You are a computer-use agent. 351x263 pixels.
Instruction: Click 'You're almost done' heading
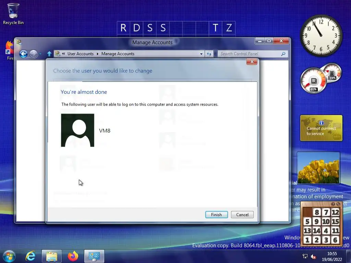(84, 92)
